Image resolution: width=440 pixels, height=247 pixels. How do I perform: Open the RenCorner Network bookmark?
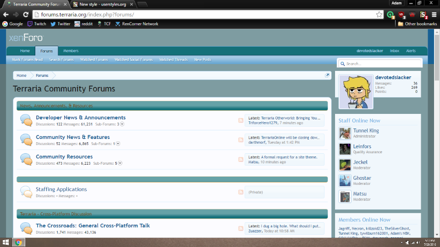tap(137, 24)
